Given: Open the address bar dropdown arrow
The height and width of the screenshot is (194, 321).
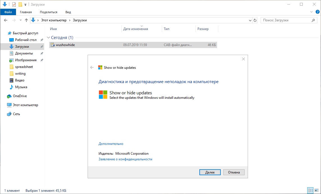Looking at the screenshot, I should (x=250, y=20).
